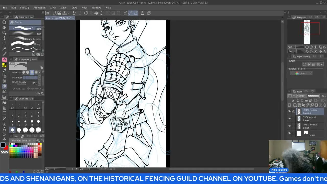
Task: Toggle the Border effect circle in Layer Property
Action: click(304, 64)
